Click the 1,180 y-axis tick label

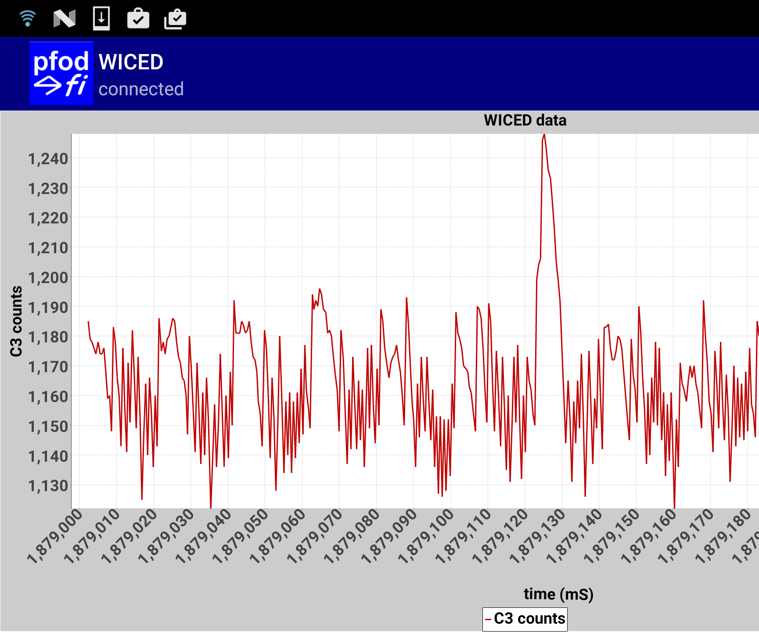48,337
